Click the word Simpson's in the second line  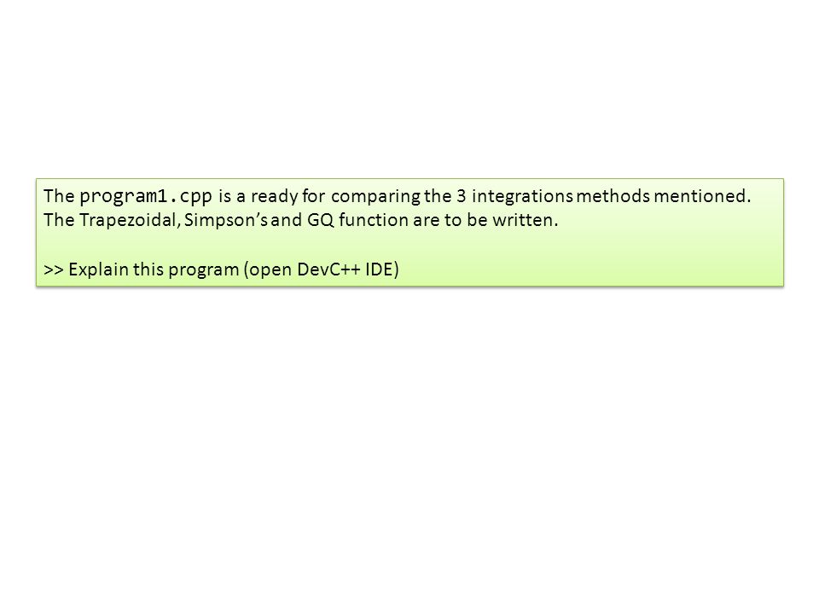click(x=225, y=220)
